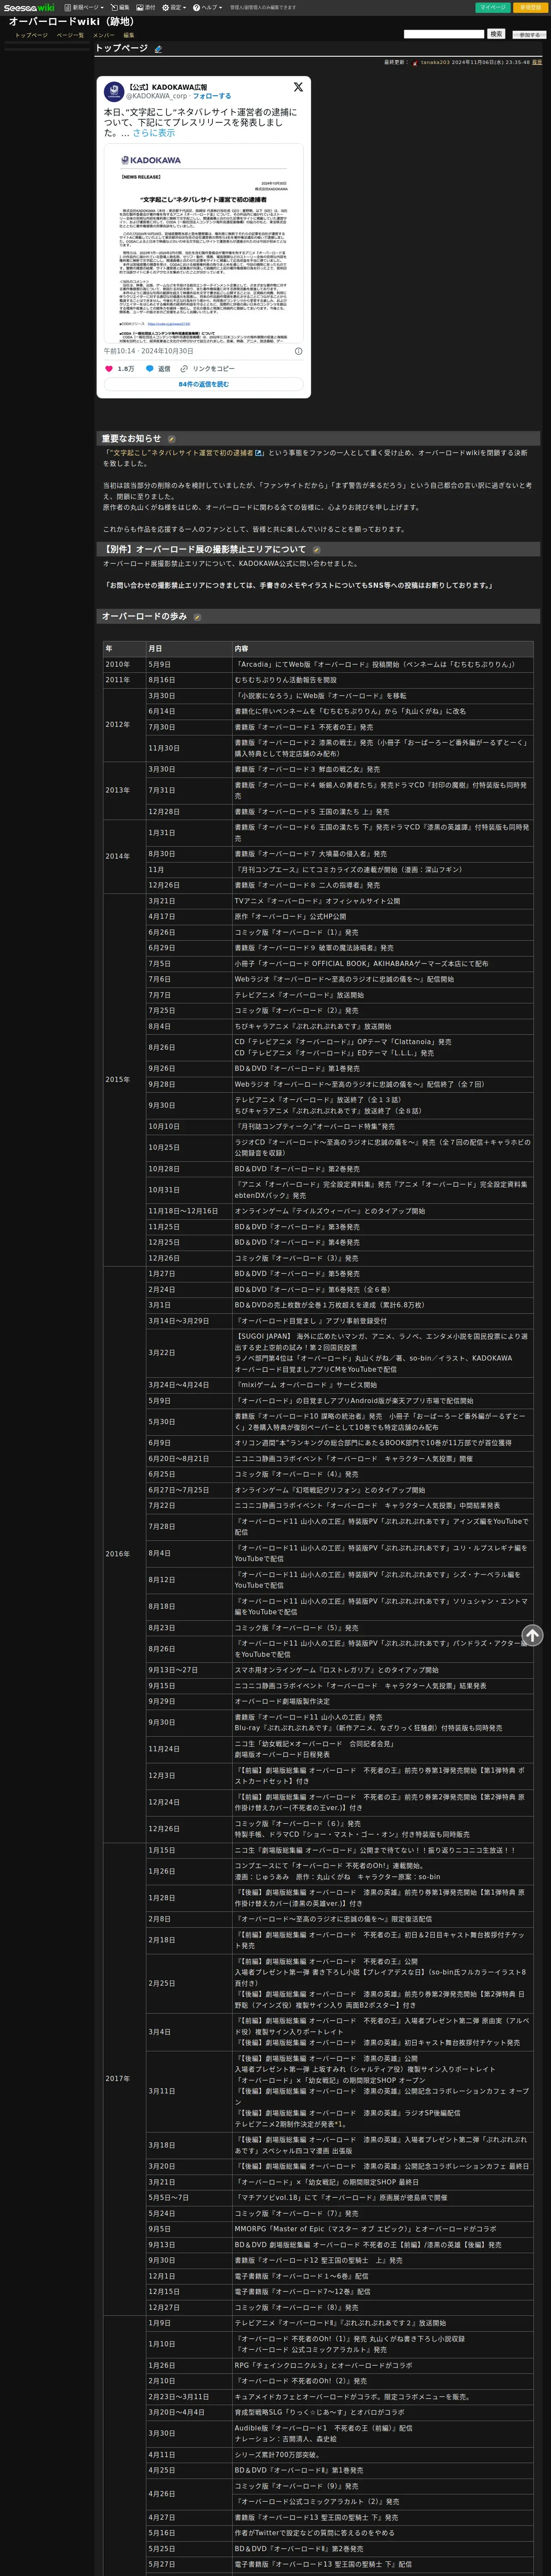This screenshot has width=551, height=2576.
Task: Open the 新規ページ menu
Action: click(84, 7)
